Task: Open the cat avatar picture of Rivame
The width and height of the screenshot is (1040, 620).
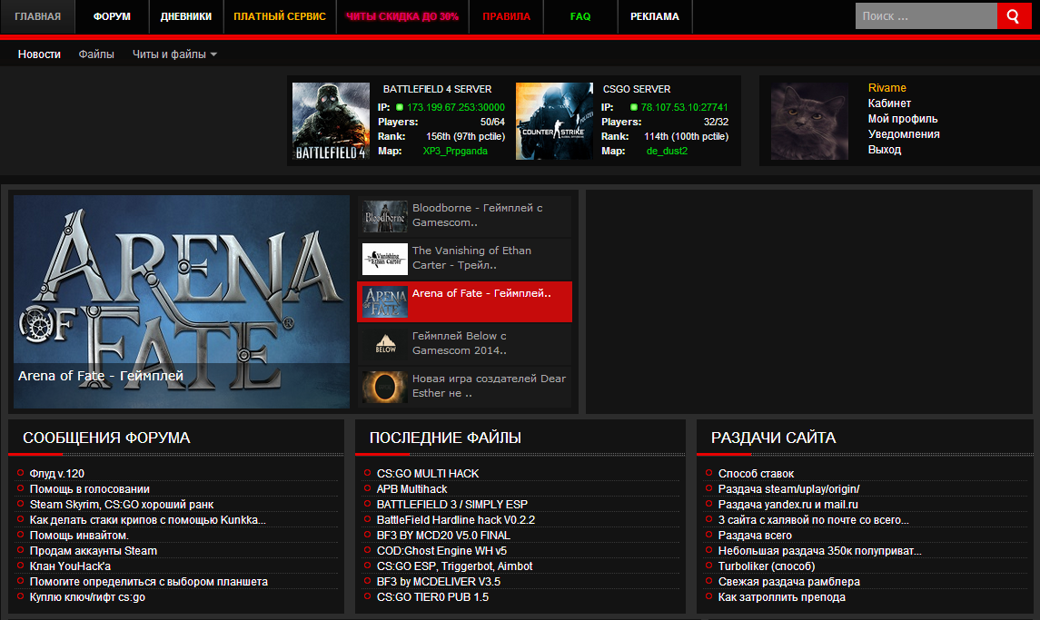Action: click(809, 122)
